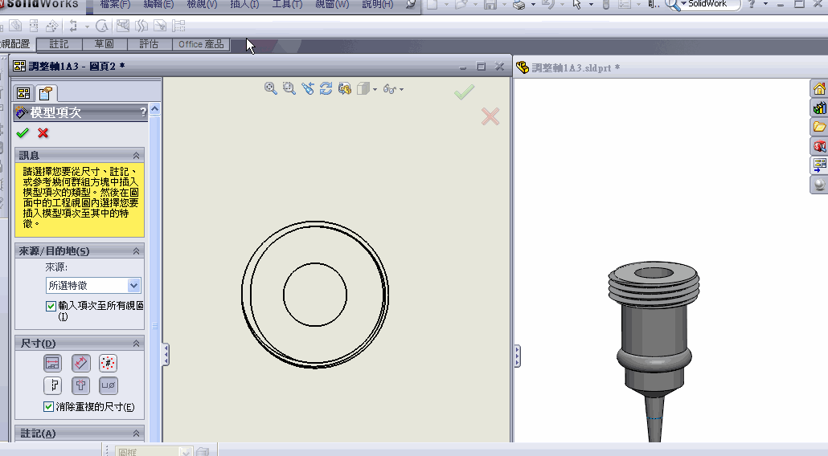Open SolidWorks Resources home icon in task pane
This screenshot has width=828, height=456.
pos(819,88)
